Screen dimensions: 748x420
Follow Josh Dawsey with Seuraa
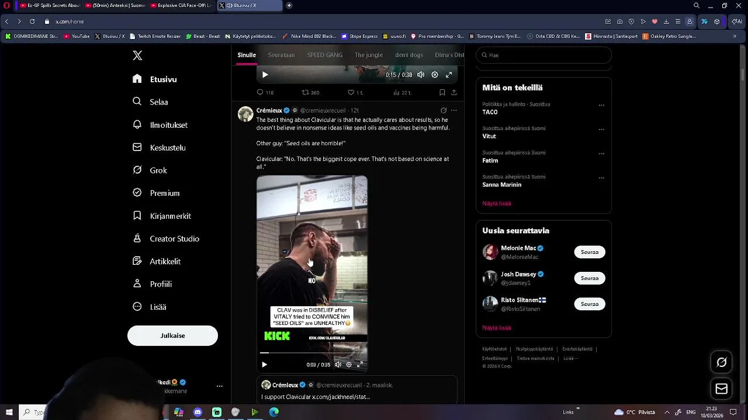[x=590, y=278]
